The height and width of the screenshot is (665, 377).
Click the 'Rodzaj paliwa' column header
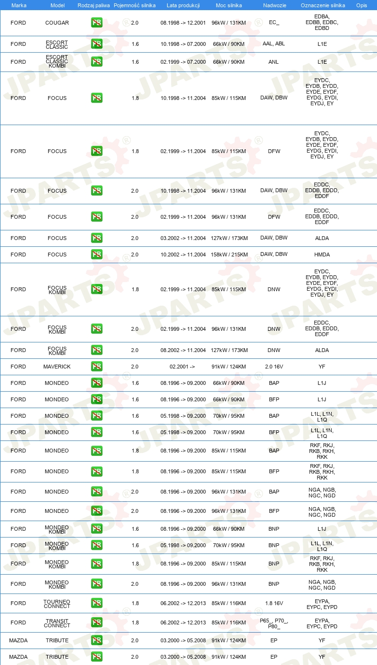94,5
